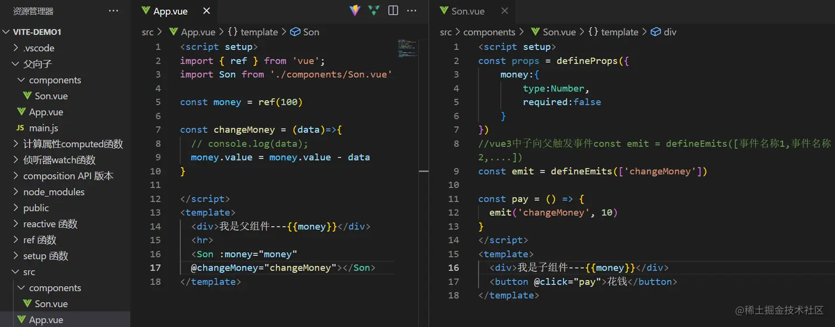Click 'changeMoney' on App.vue line 7
835x327 pixels.
[x=244, y=130]
